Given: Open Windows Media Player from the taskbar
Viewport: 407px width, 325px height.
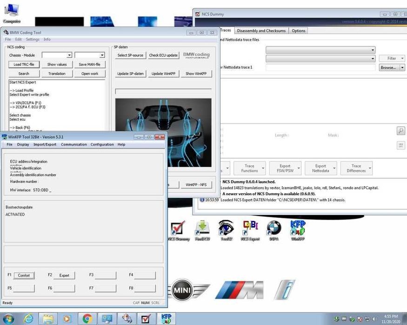Looking at the screenshot, I should 67,319.
